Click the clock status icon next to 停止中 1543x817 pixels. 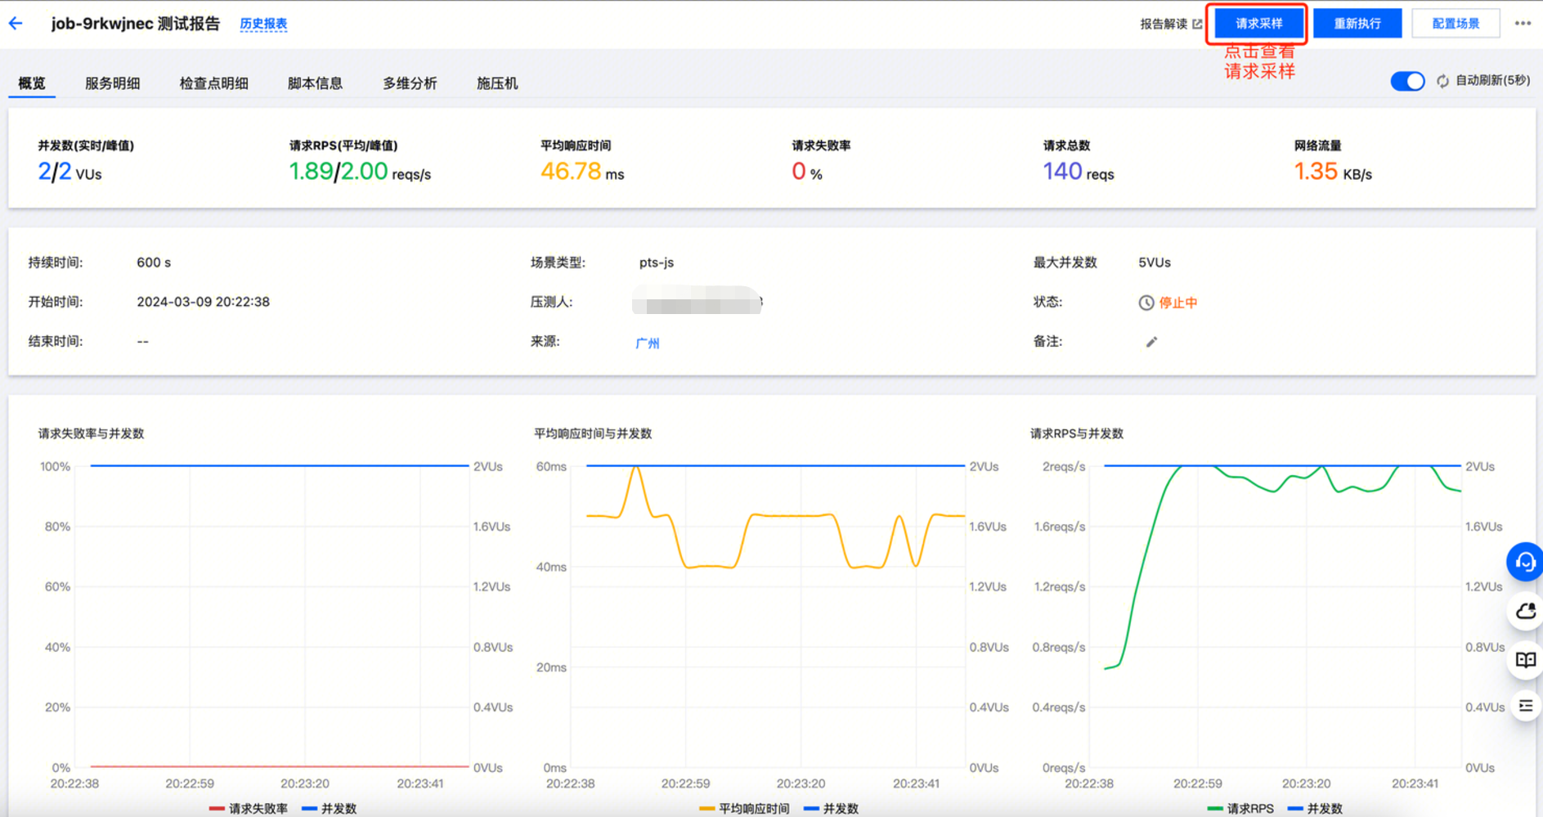point(1146,303)
